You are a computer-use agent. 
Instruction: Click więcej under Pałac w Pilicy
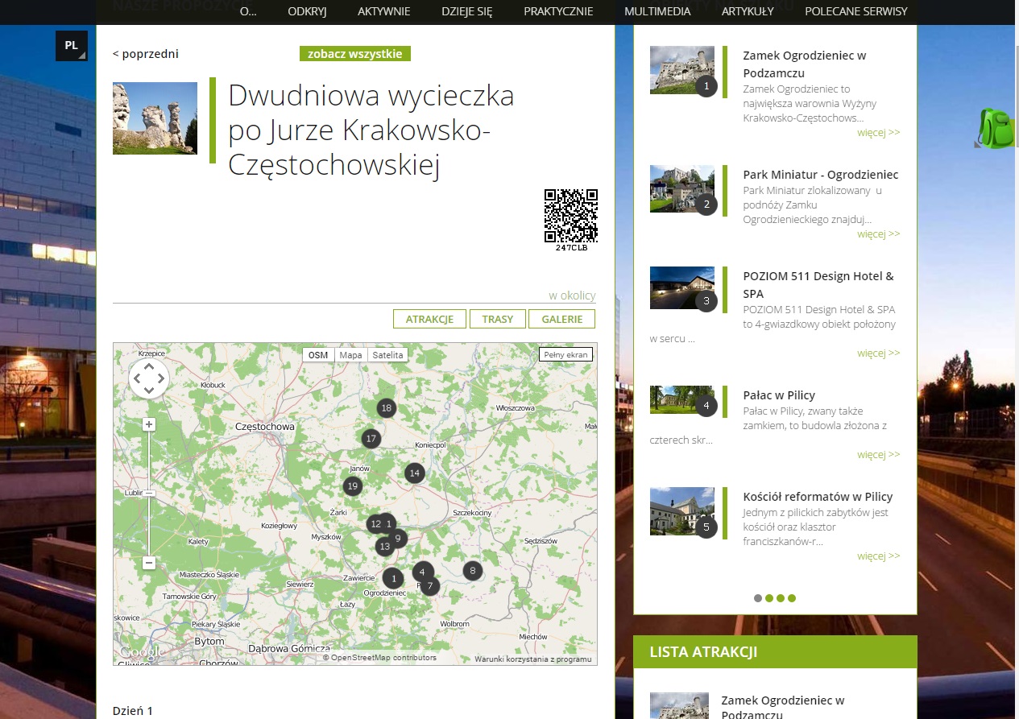878,455
